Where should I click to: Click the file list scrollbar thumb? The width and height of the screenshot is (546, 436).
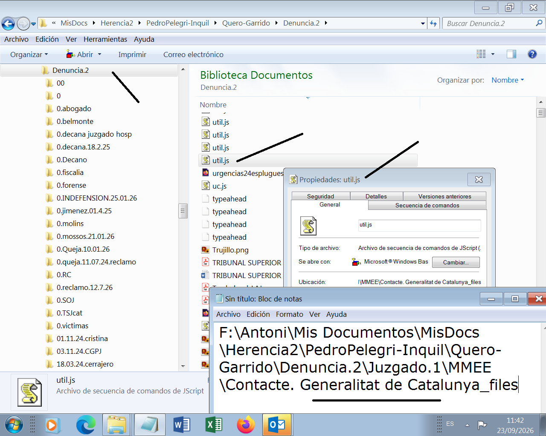(541, 113)
